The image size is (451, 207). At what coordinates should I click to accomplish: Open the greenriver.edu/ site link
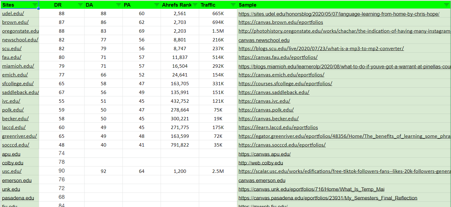coord(19,136)
